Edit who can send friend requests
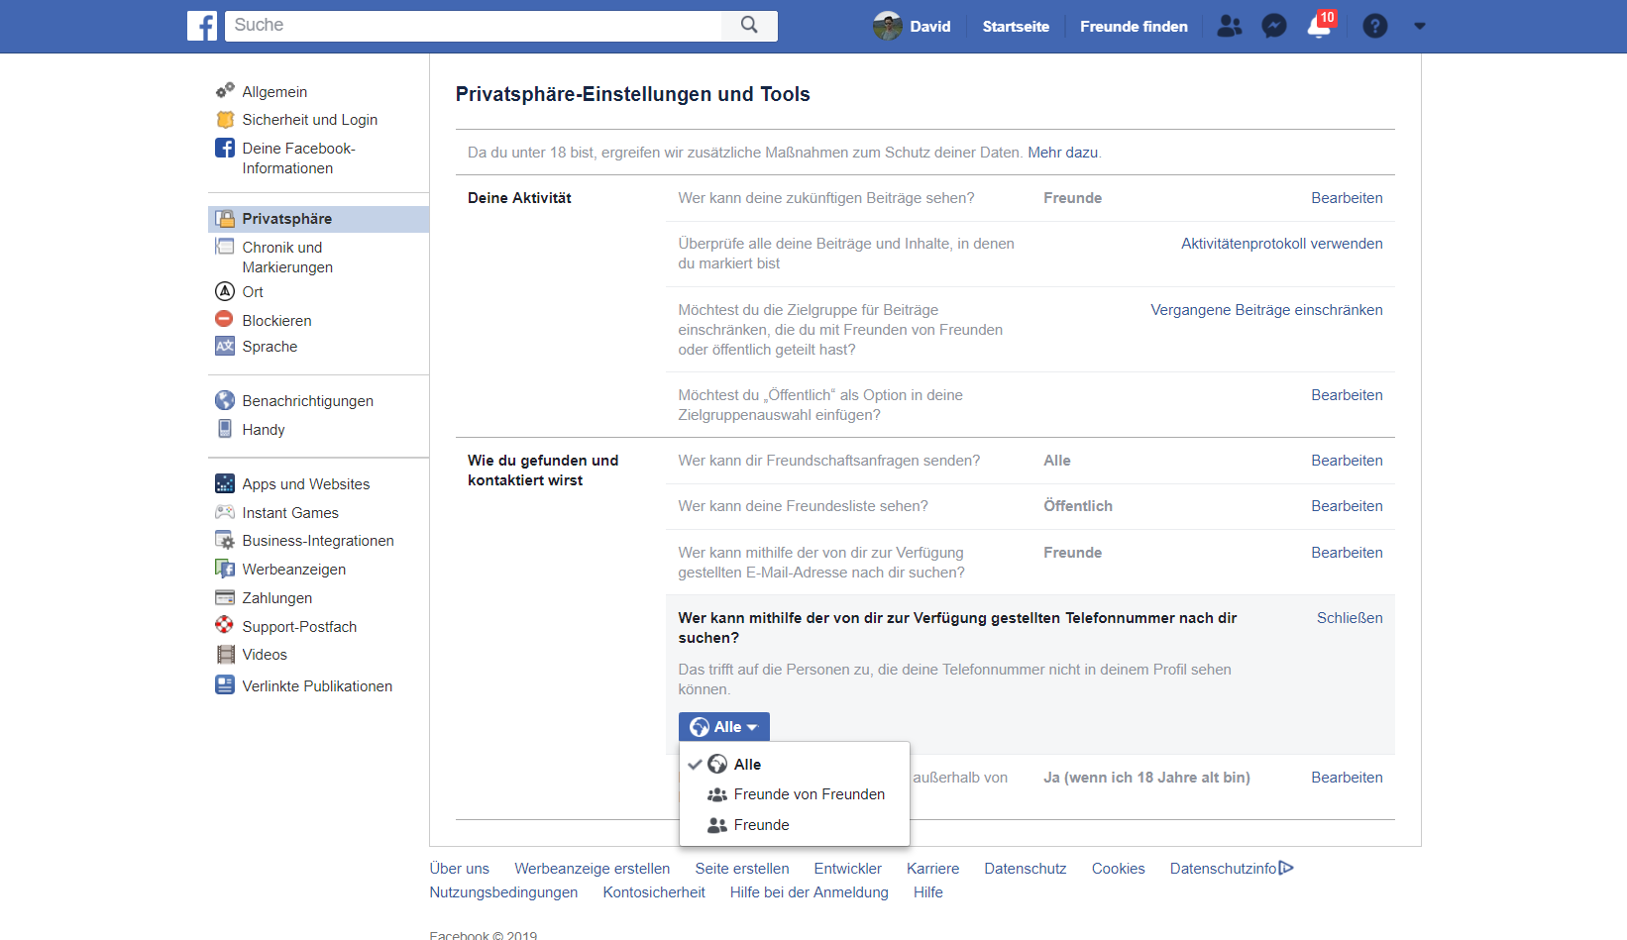 1347,461
